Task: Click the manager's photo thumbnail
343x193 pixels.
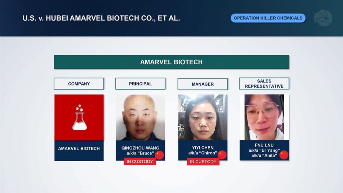Action: tap(203, 117)
